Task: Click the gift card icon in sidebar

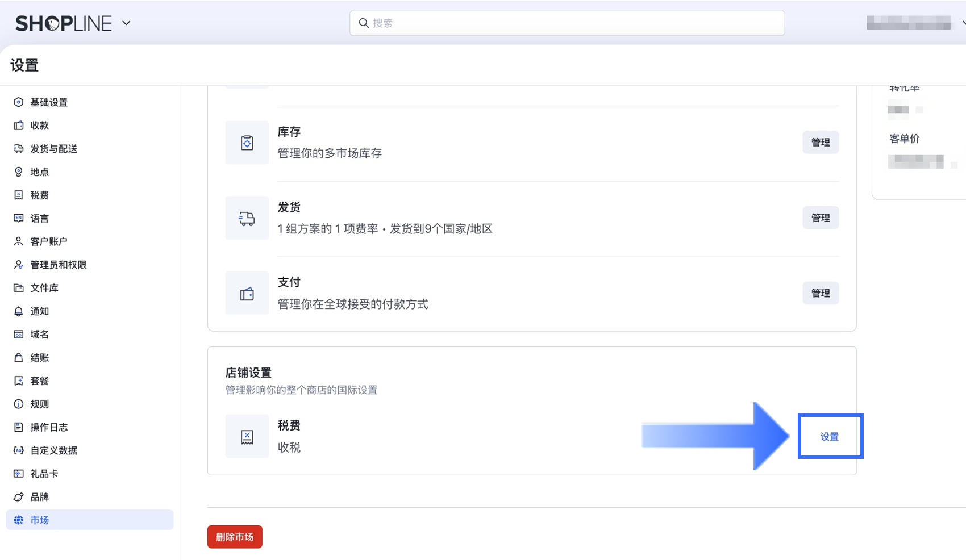Action: coord(19,474)
